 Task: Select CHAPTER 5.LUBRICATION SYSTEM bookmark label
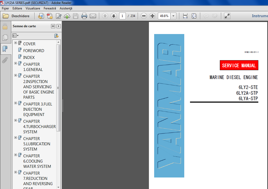pos(37,144)
